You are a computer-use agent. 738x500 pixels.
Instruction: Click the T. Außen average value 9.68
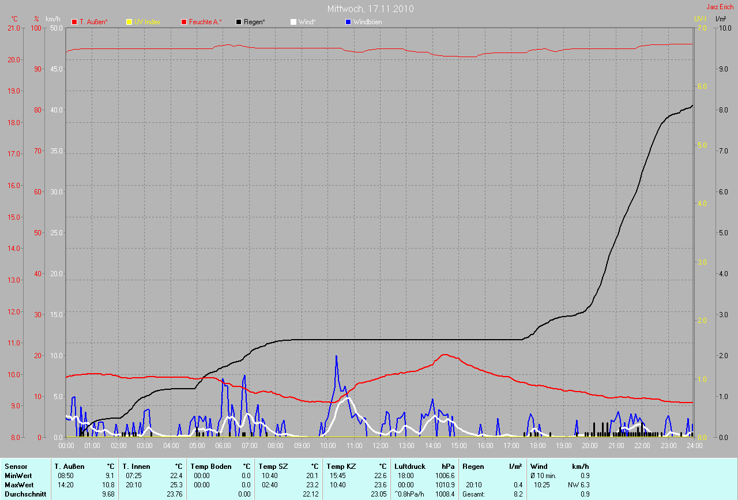(110, 494)
